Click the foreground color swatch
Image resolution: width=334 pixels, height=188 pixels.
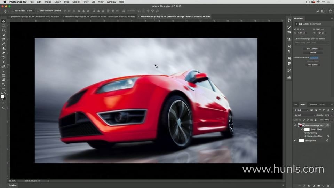[2, 96]
